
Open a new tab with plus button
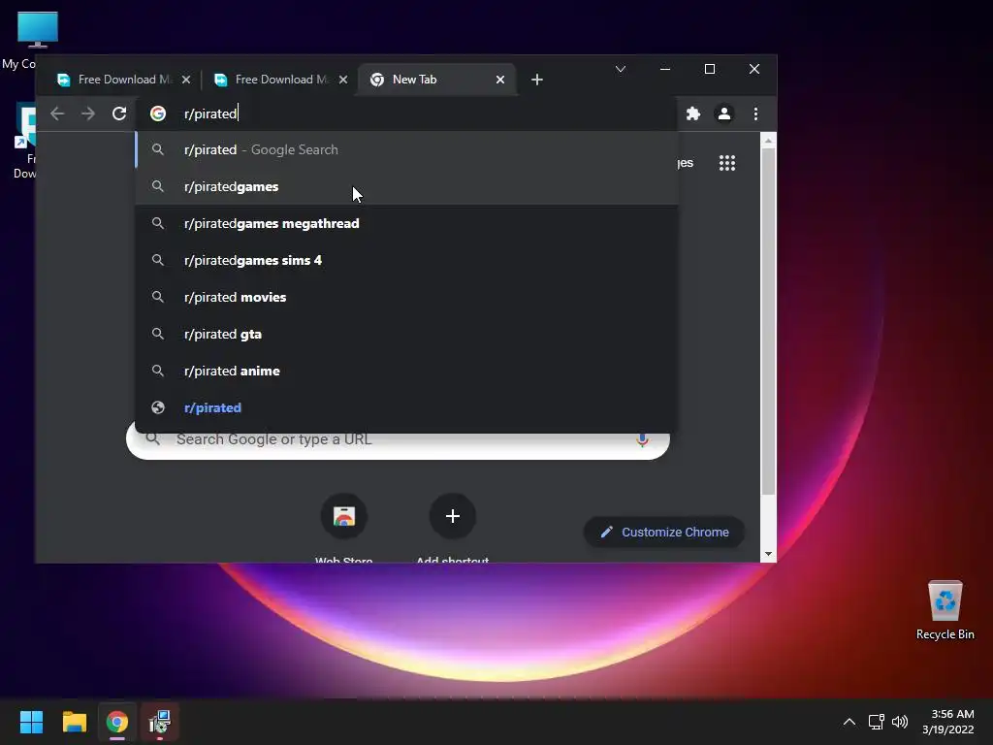point(537,80)
